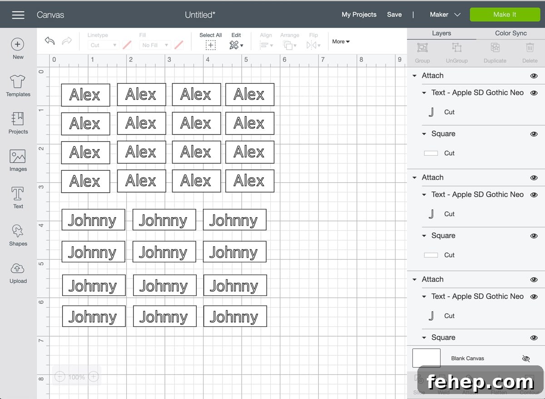The image size is (545, 399).
Task: Hide the second Square layer
Action: point(534,236)
